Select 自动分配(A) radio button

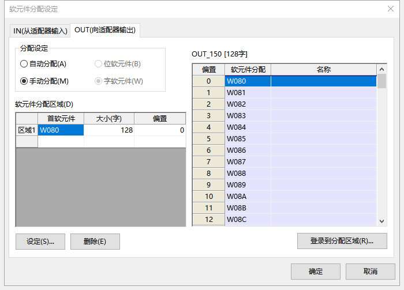click(x=24, y=64)
